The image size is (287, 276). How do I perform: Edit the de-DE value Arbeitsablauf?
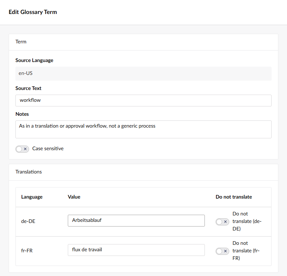(136, 220)
